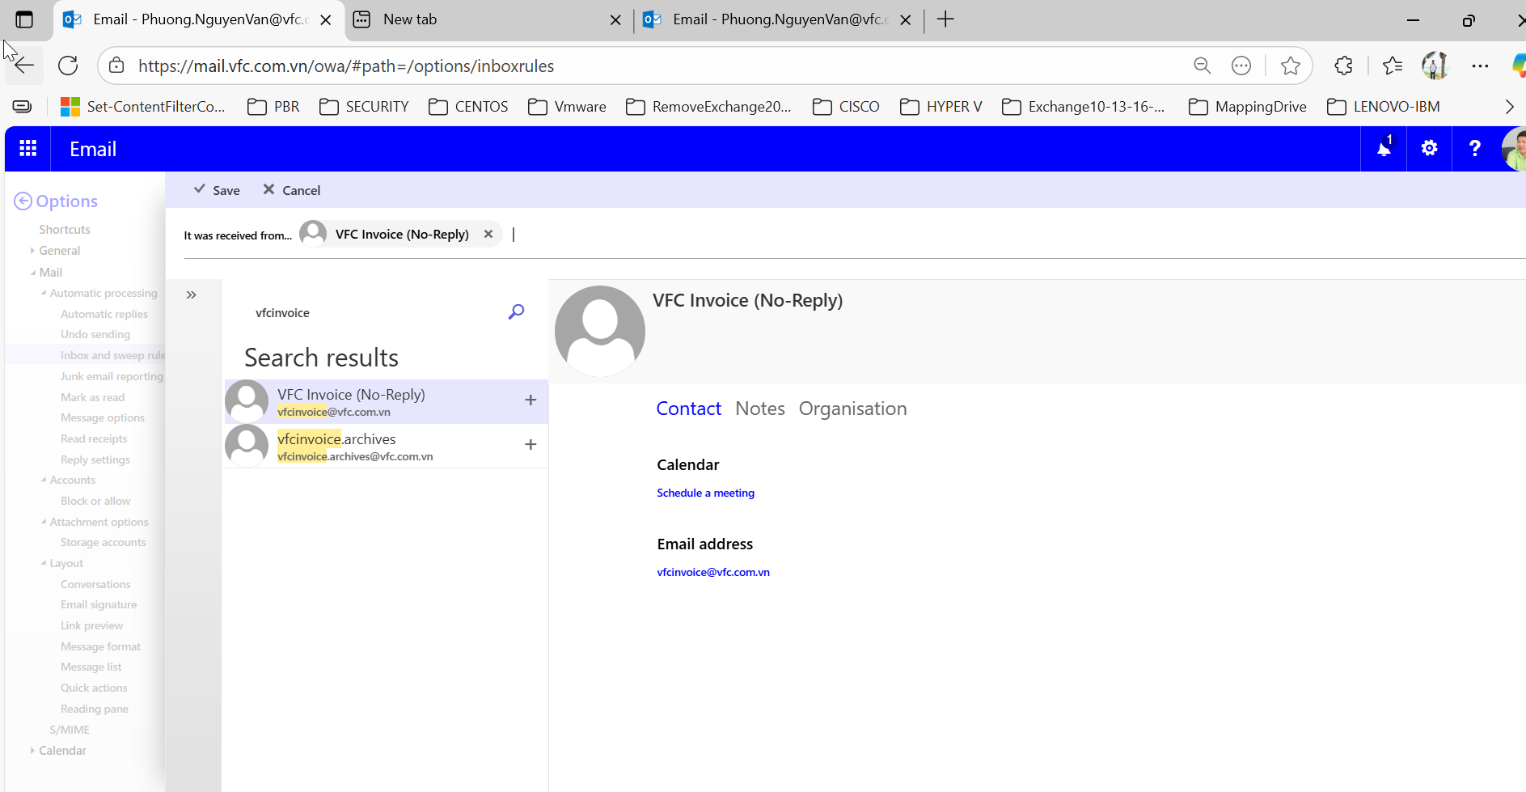Switch to the Organisation tab
1526x792 pixels.
[852, 409]
